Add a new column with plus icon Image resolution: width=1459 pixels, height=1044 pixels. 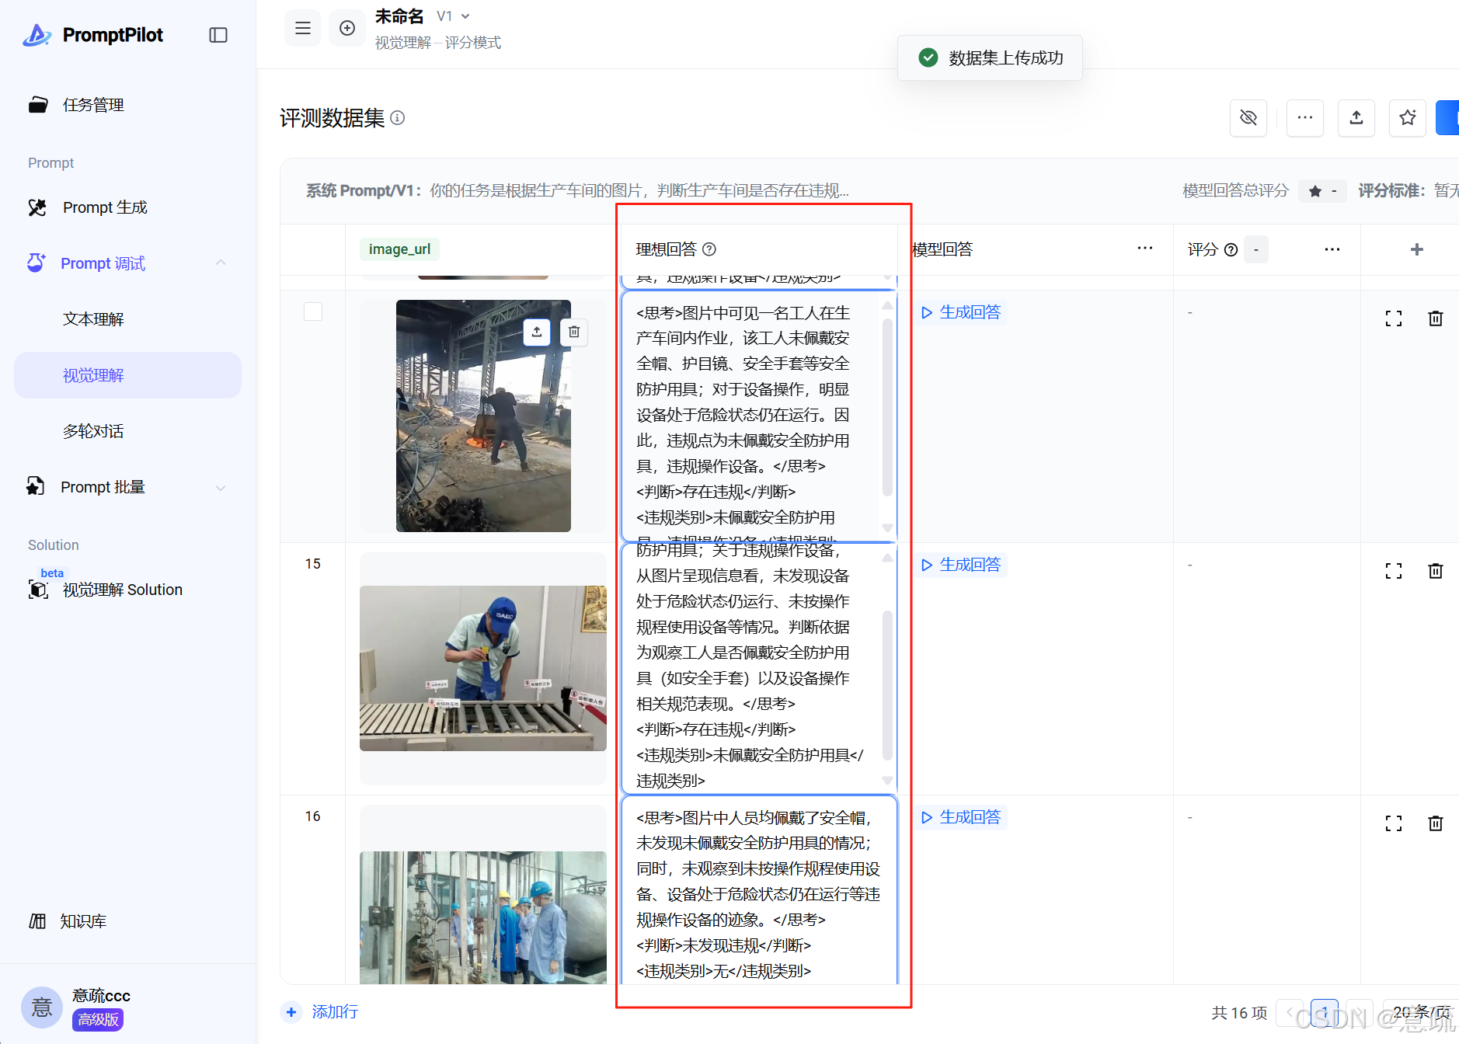1417,249
